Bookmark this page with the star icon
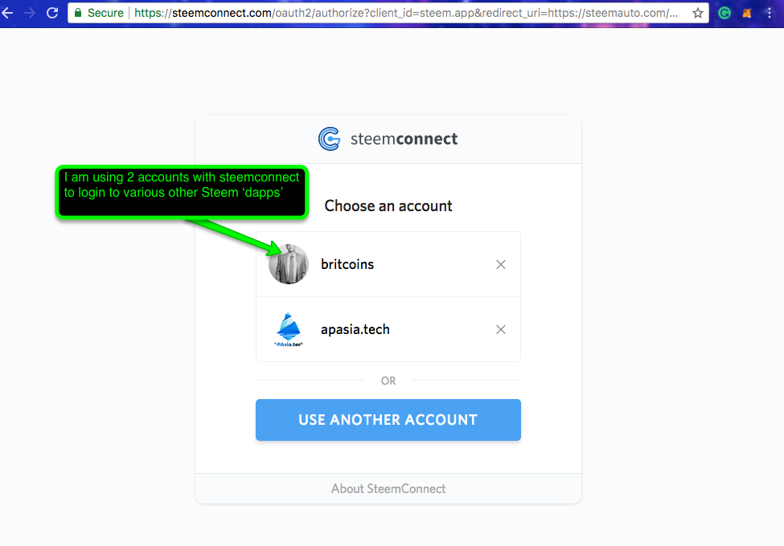The image size is (784, 546). point(697,13)
